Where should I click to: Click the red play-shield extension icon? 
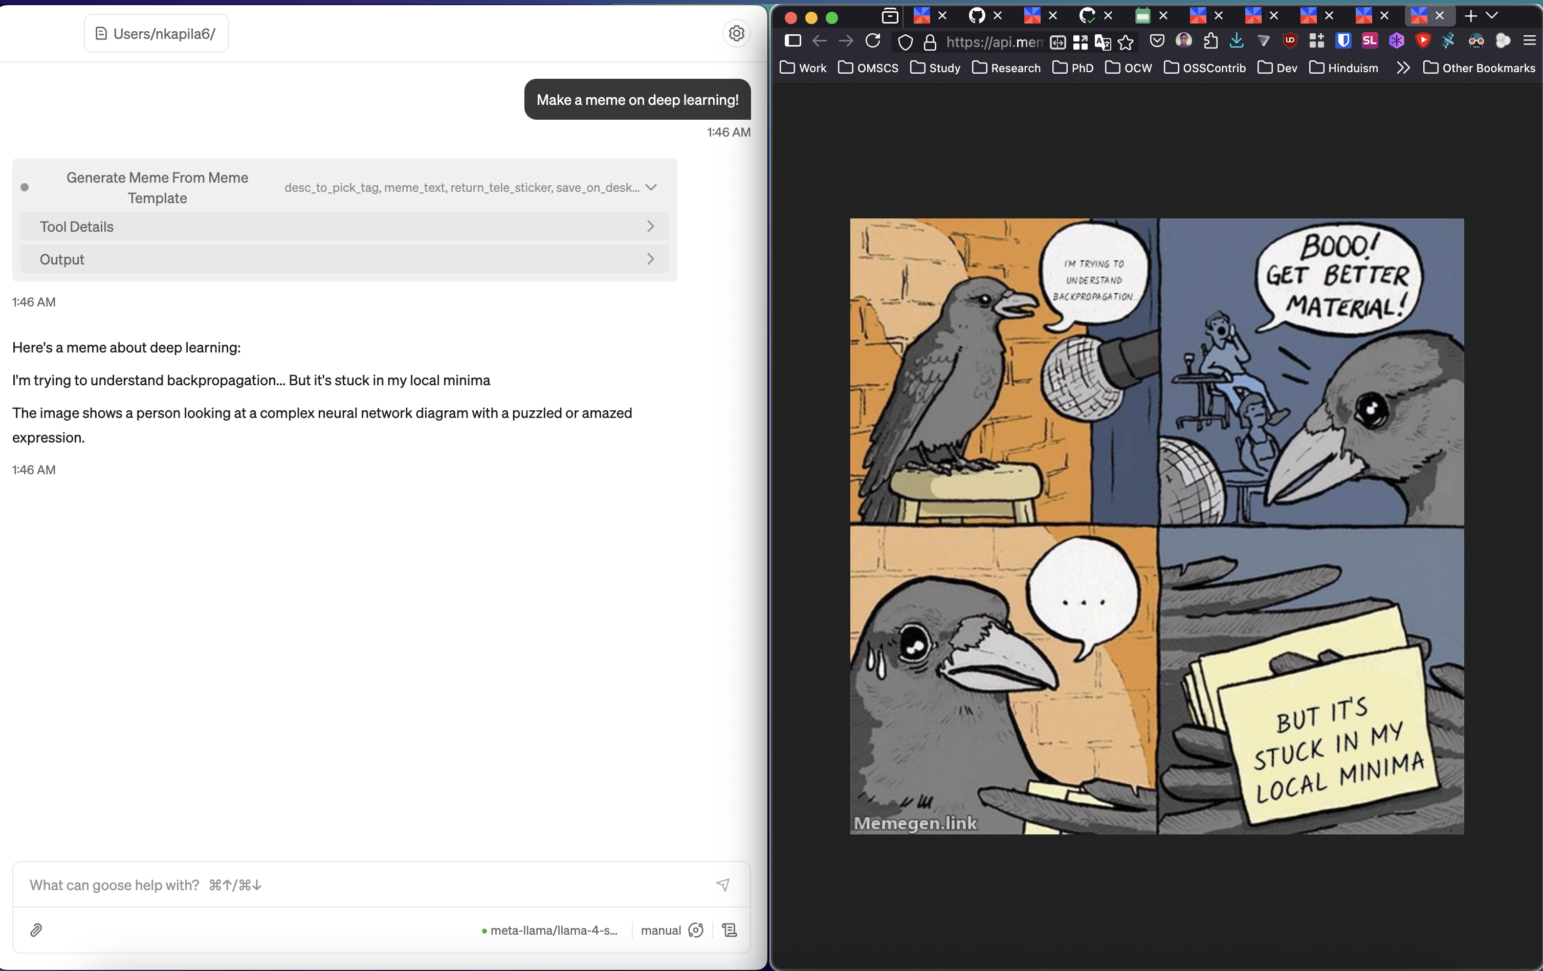click(1423, 41)
